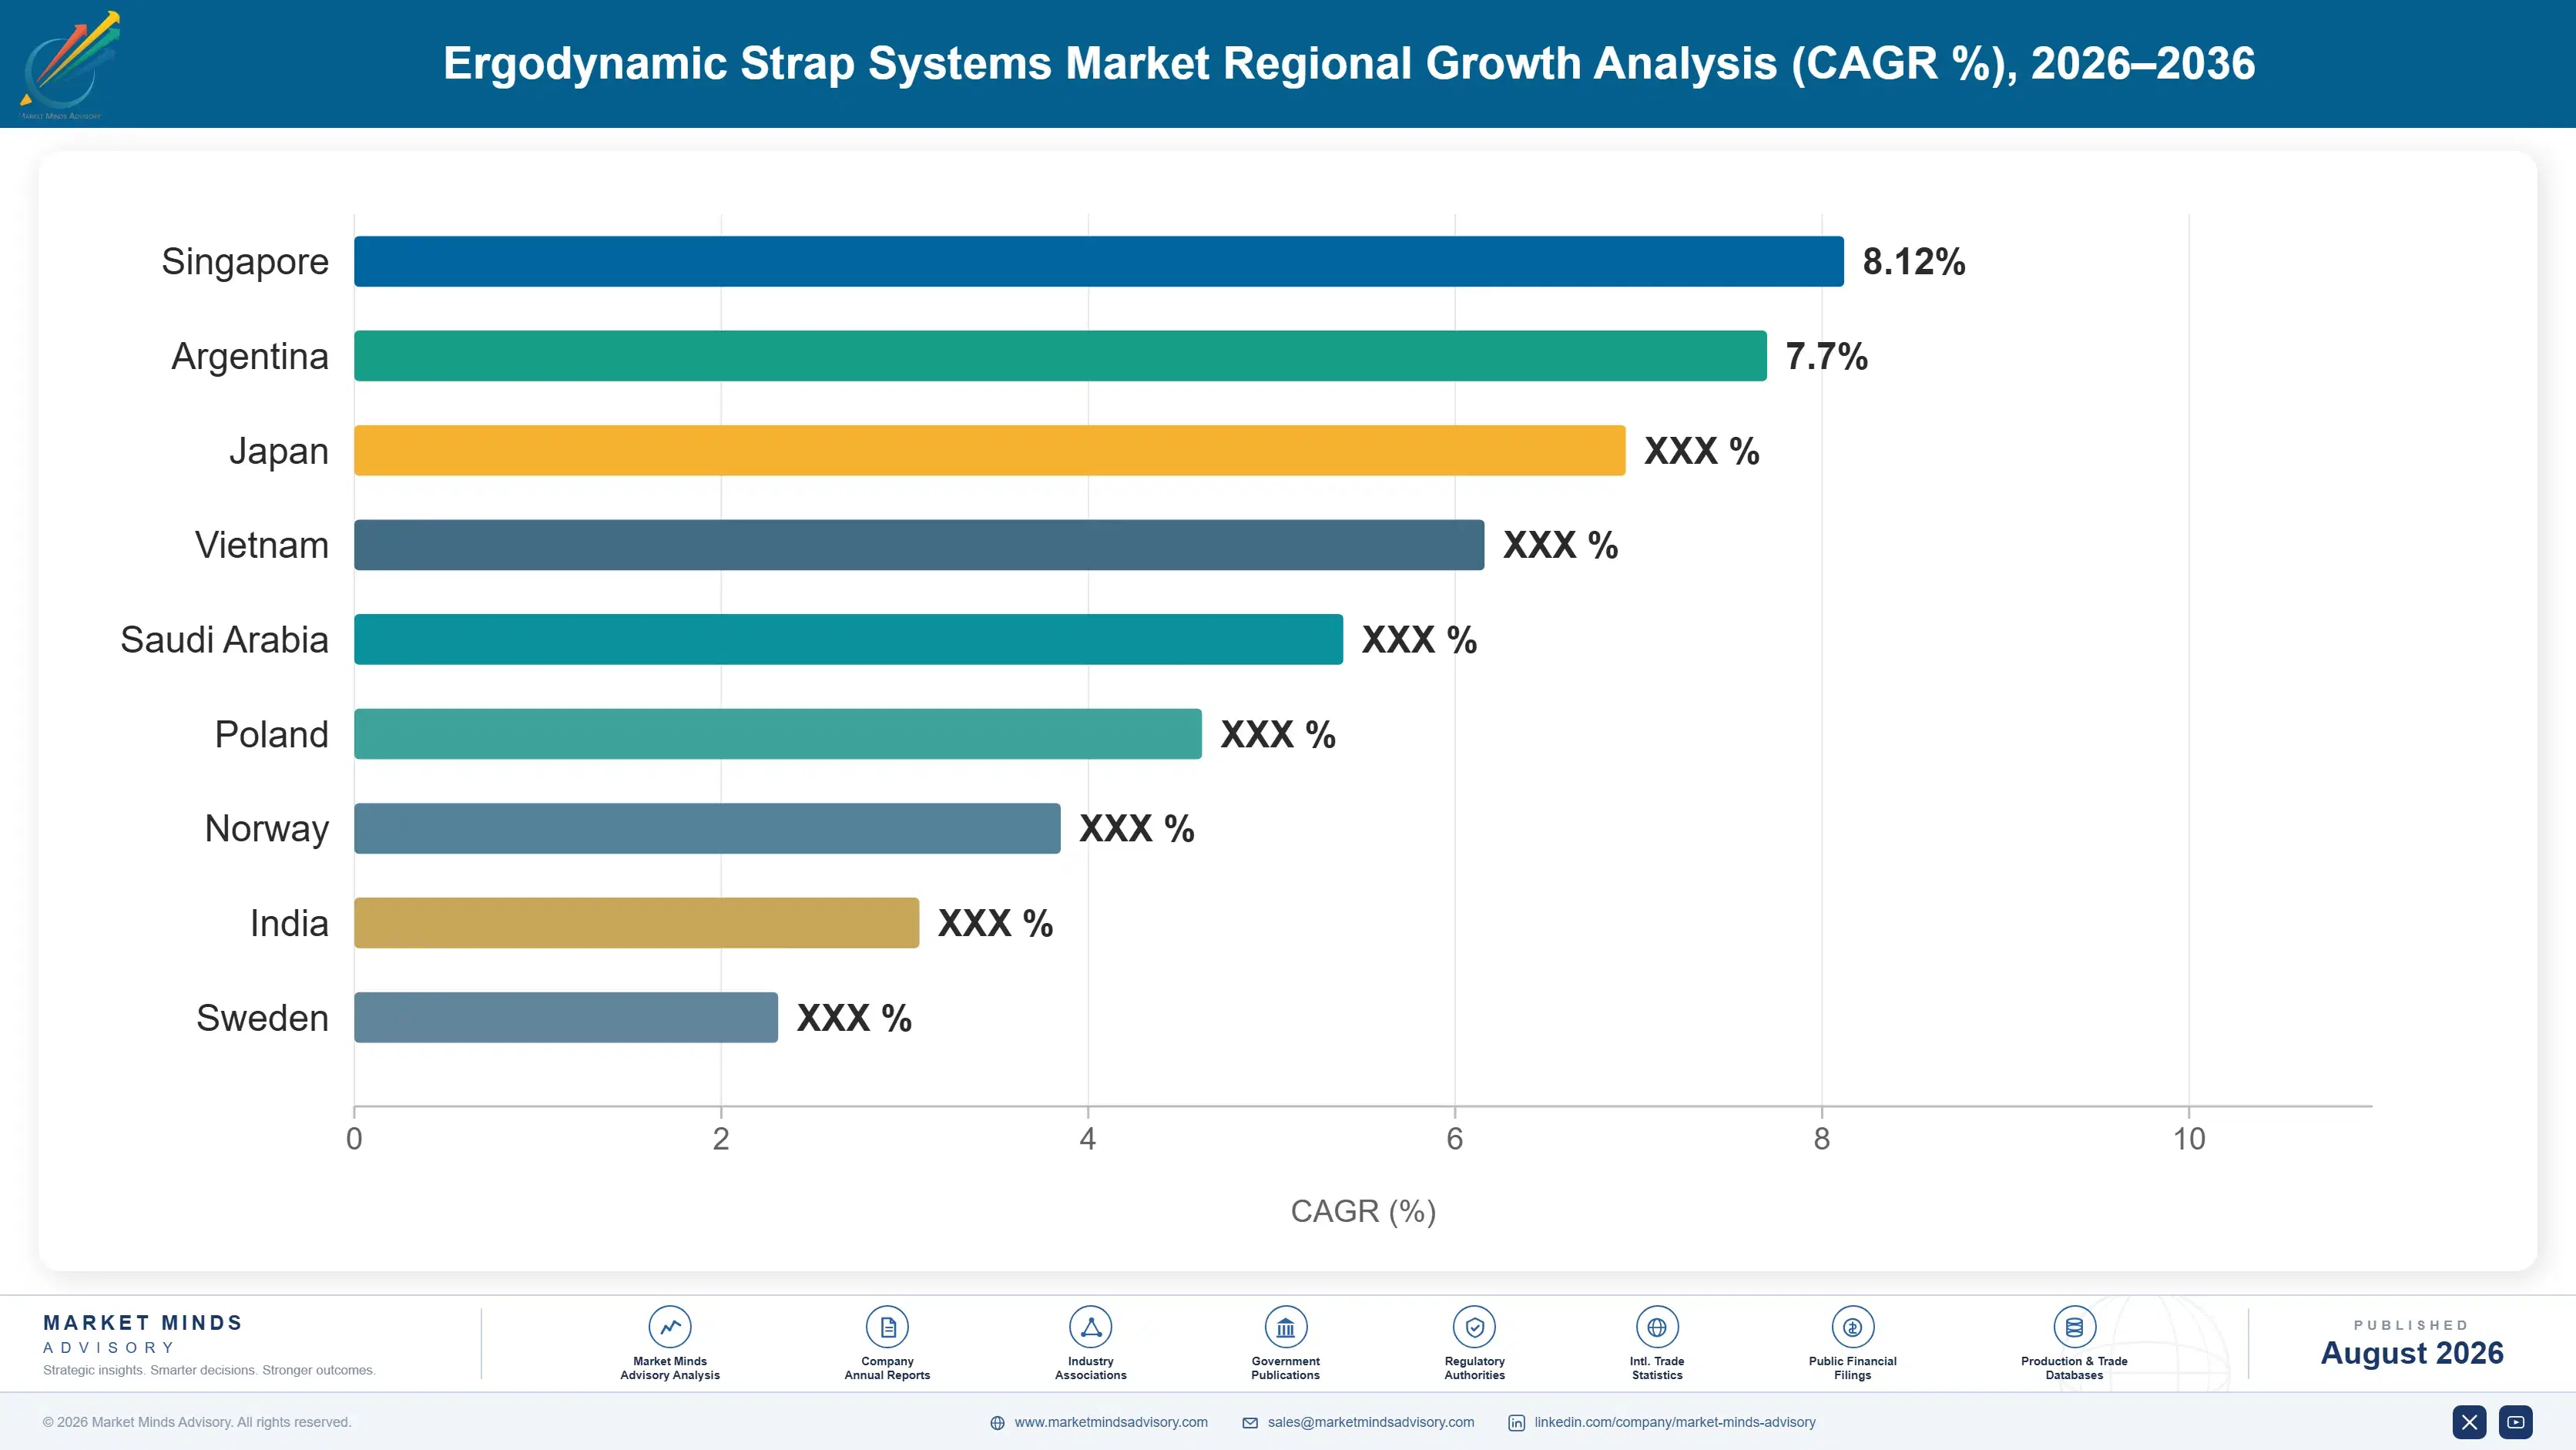Click the CAGR (%) axis title
Screen dimensions: 2576x1450
1363,1211
